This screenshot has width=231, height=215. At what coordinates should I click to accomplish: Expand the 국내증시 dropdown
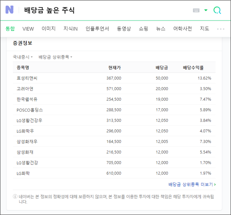click(23, 57)
